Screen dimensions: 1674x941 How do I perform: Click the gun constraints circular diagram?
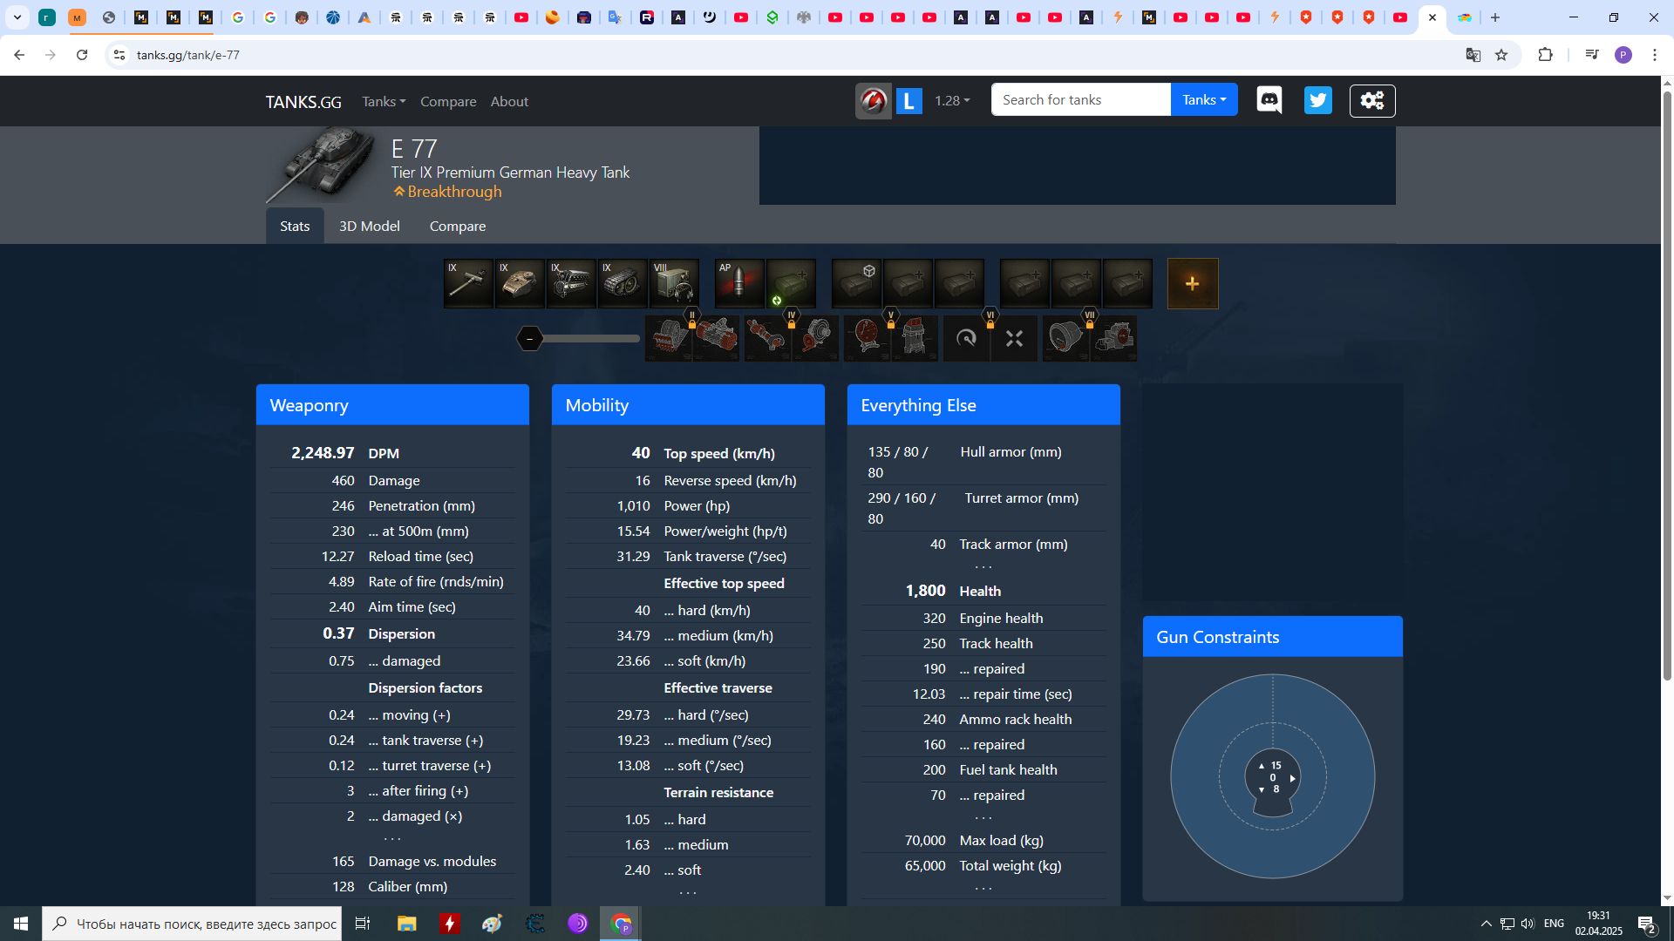click(x=1273, y=776)
